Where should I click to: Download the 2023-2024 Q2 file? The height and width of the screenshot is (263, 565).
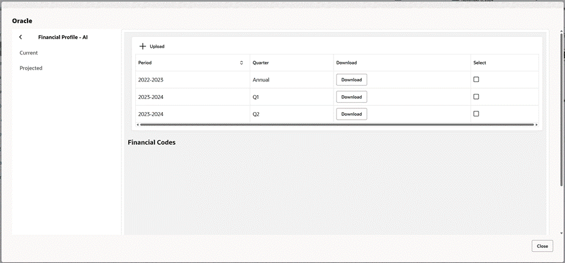(x=351, y=114)
